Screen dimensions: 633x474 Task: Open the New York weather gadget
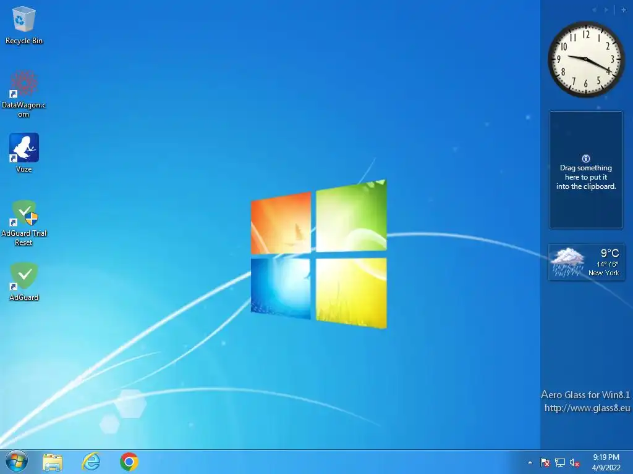586,262
